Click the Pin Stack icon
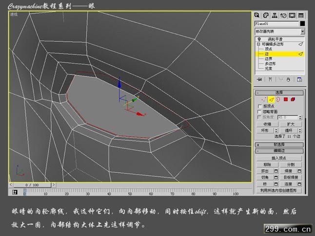This screenshot has width=315, height=236. click(259, 80)
